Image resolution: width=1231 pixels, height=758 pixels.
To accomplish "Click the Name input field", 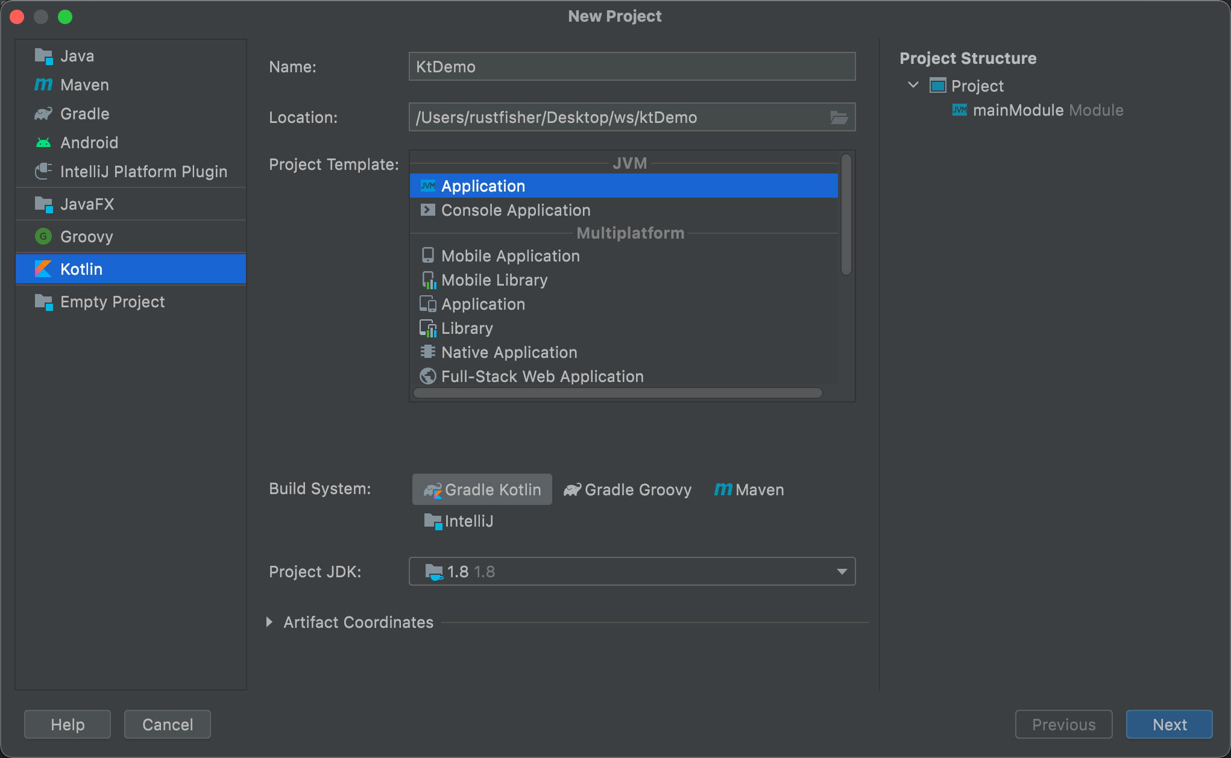I will tap(632, 67).
